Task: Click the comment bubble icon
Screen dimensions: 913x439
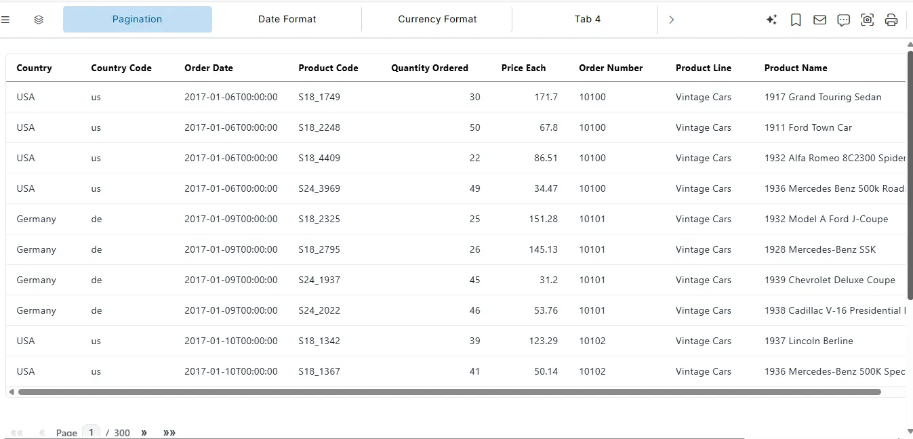Action: [x=843, y=20]
